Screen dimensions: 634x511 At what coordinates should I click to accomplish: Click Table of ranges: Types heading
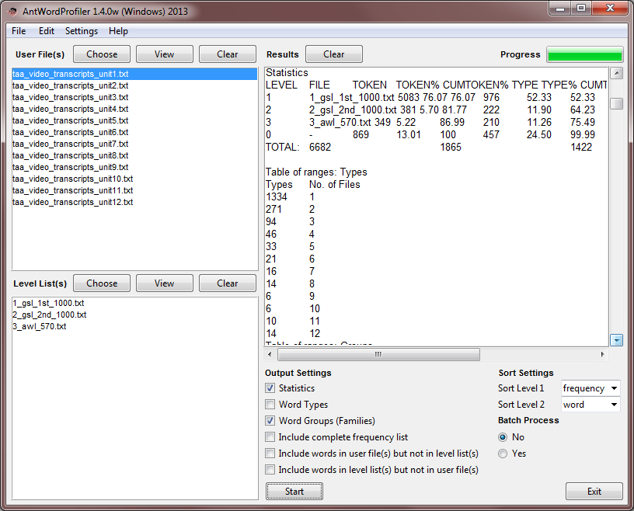[x=316, y=172]
